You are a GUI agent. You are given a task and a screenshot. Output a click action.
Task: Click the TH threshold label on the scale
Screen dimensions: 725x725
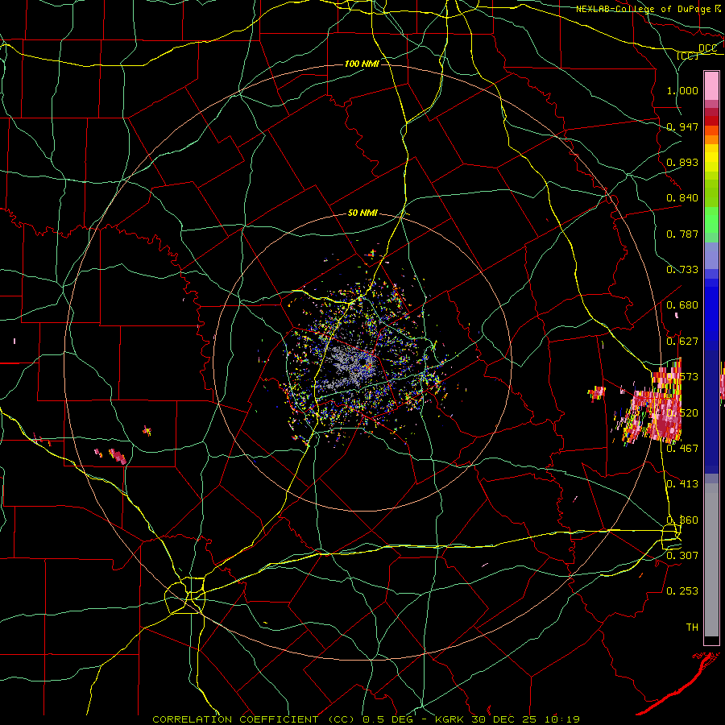coord(692,627)
